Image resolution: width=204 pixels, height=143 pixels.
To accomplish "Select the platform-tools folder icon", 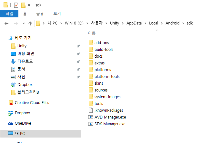I will tap(91, 76).
